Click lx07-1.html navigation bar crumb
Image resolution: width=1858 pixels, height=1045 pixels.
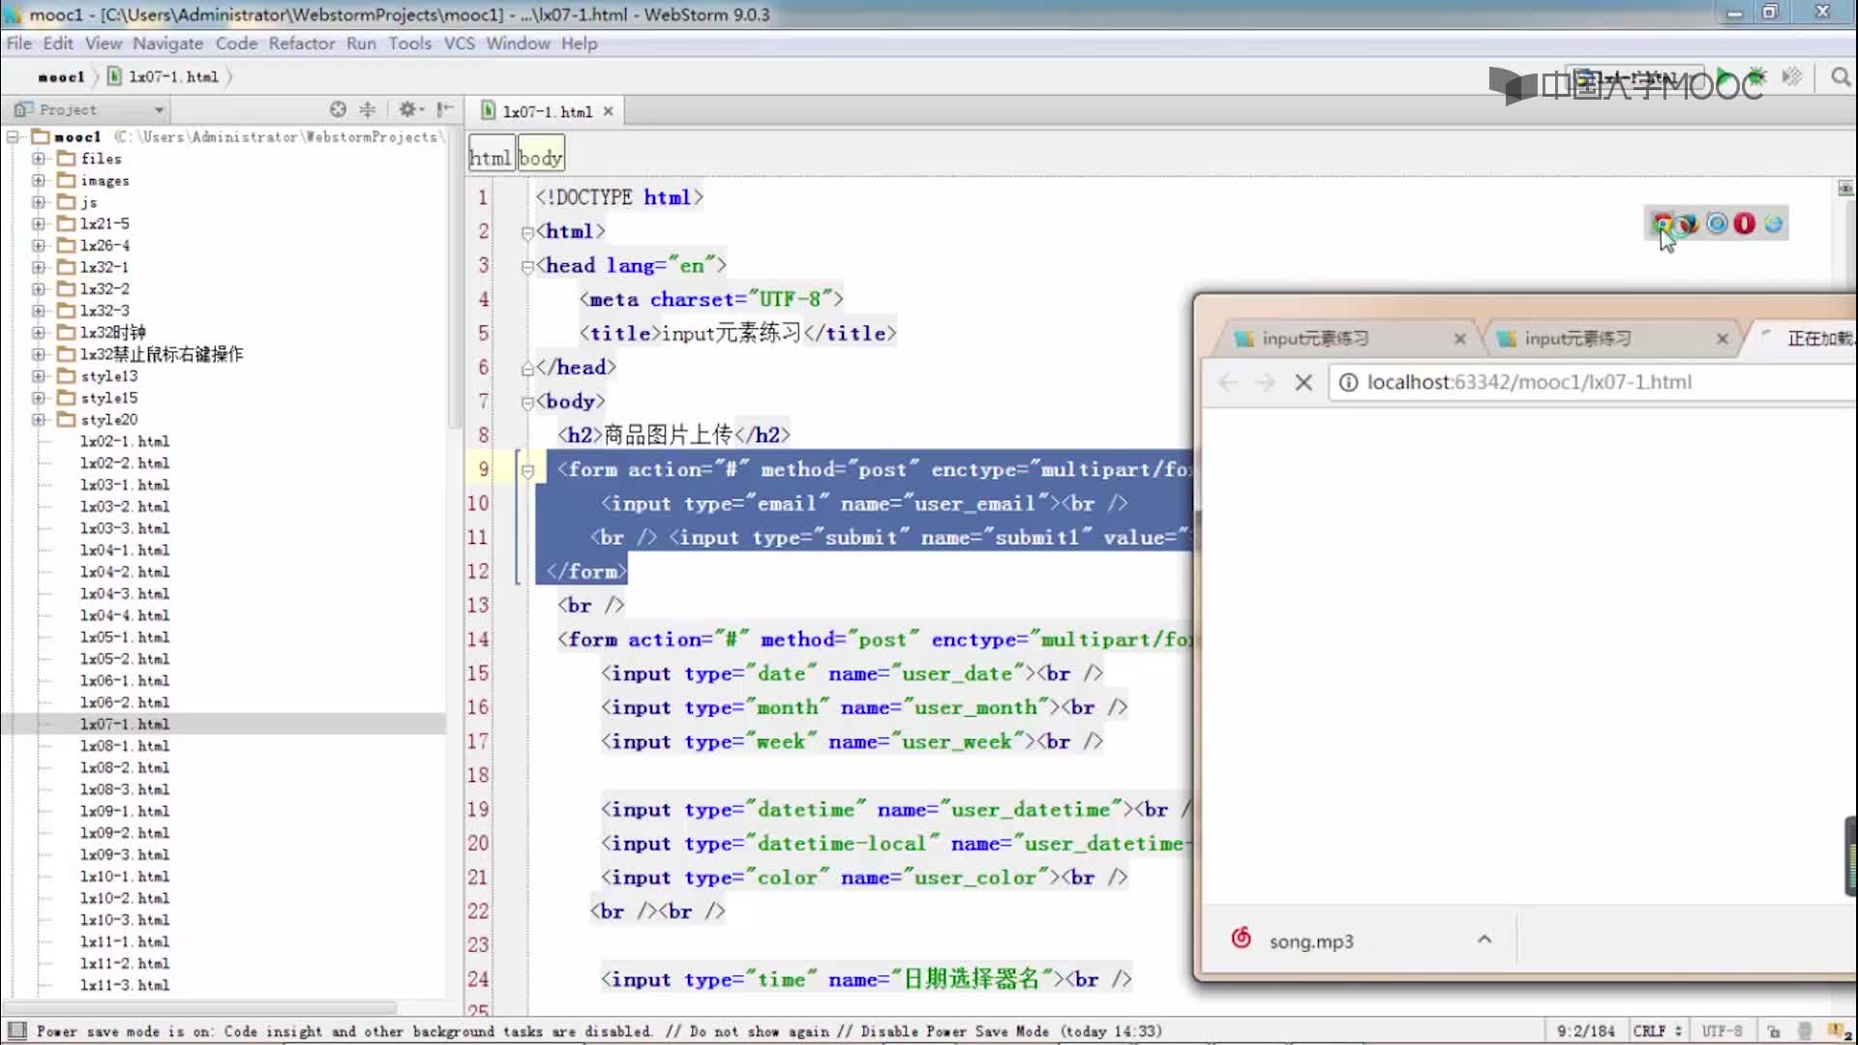pos(165,76)
